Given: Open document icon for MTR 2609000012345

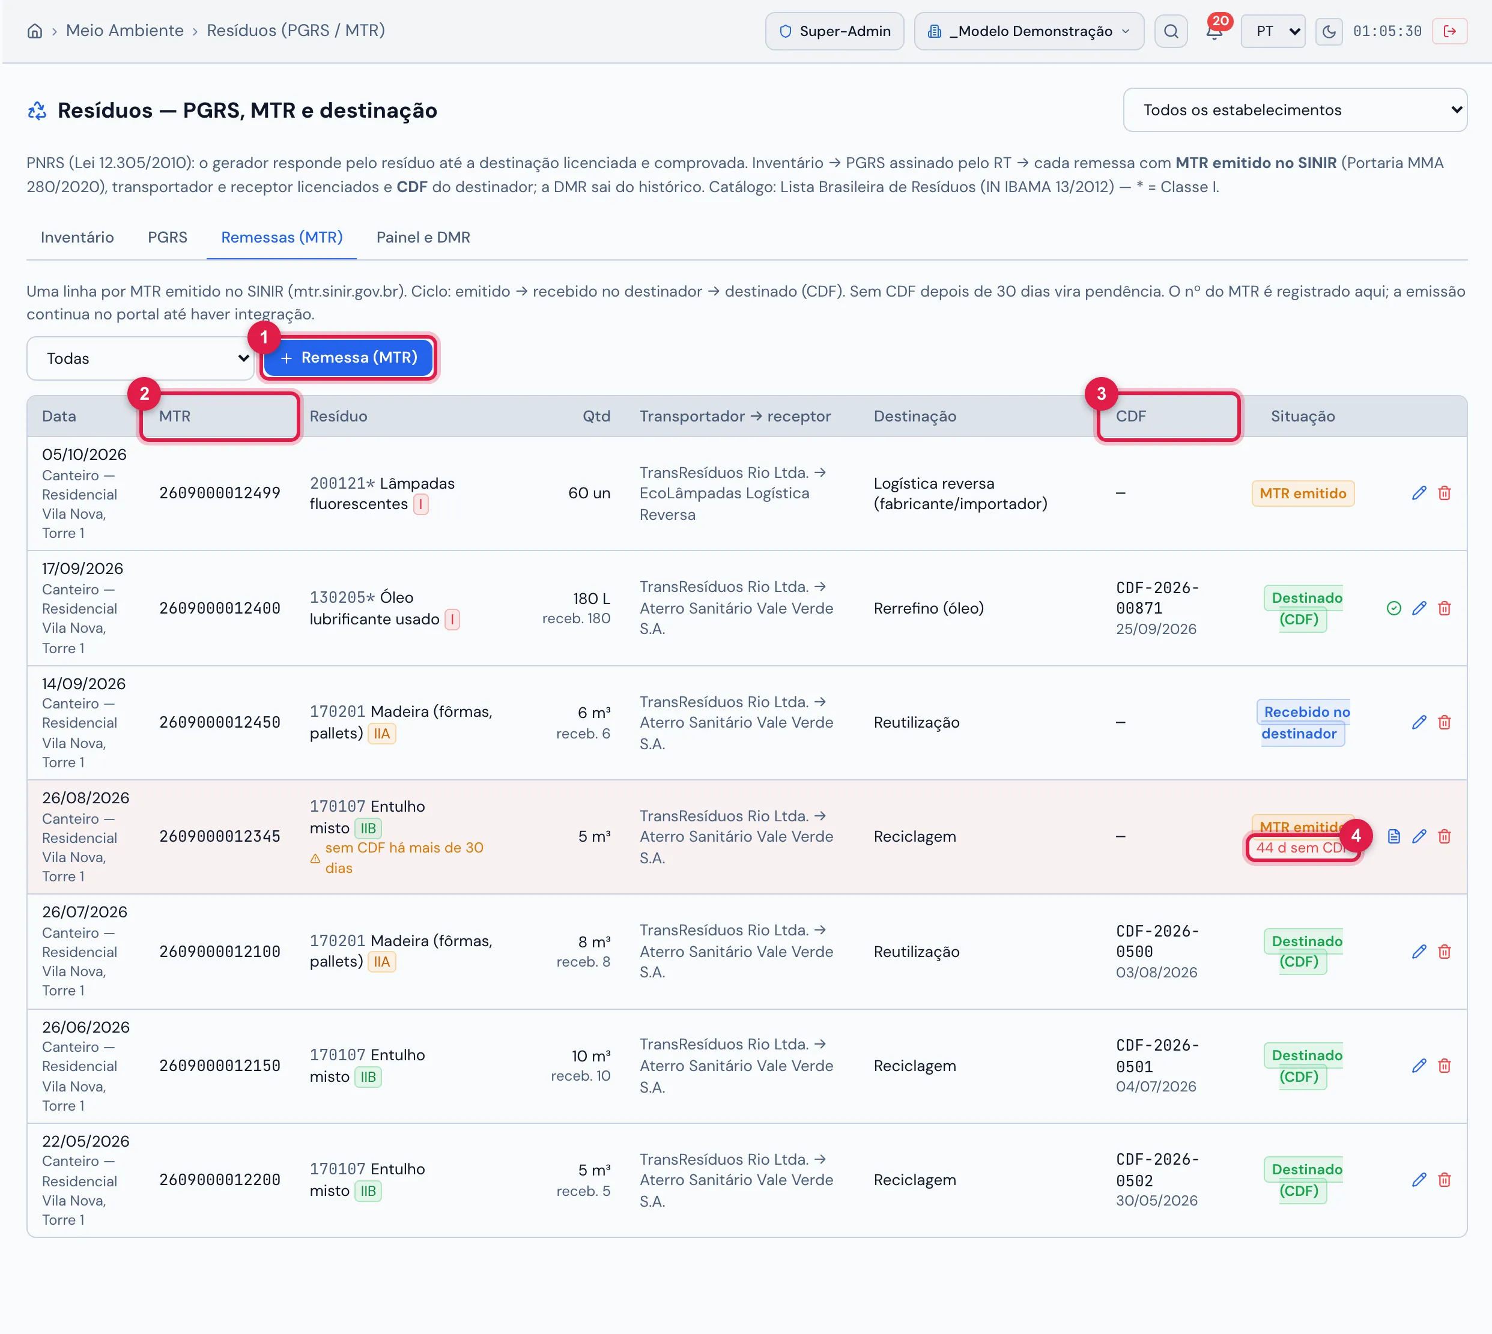Looking at the screenshot, I should [1393, 836].
